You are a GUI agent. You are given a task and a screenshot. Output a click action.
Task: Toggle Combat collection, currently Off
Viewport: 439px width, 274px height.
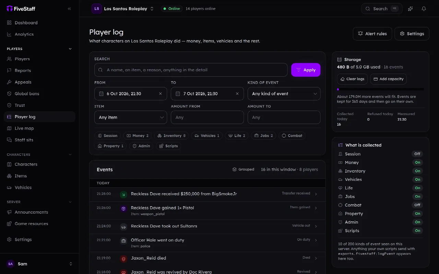tap(417, 205)
